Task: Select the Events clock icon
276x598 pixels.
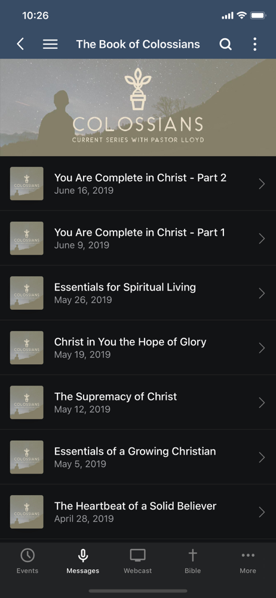Action: coord(27,555)
